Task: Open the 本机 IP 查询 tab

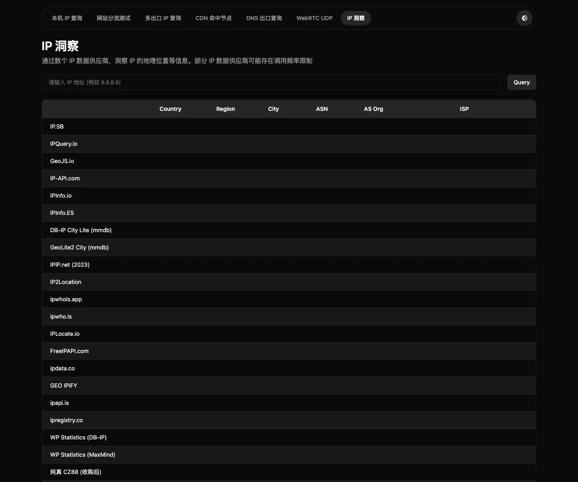Action: [x=67, y=18]
